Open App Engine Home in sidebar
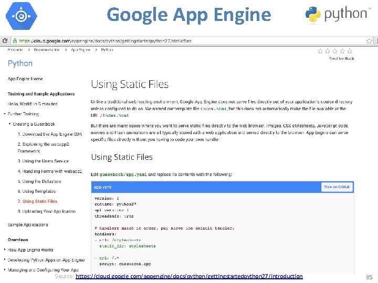The image size is (378, 283). click(x=25, y=79)
